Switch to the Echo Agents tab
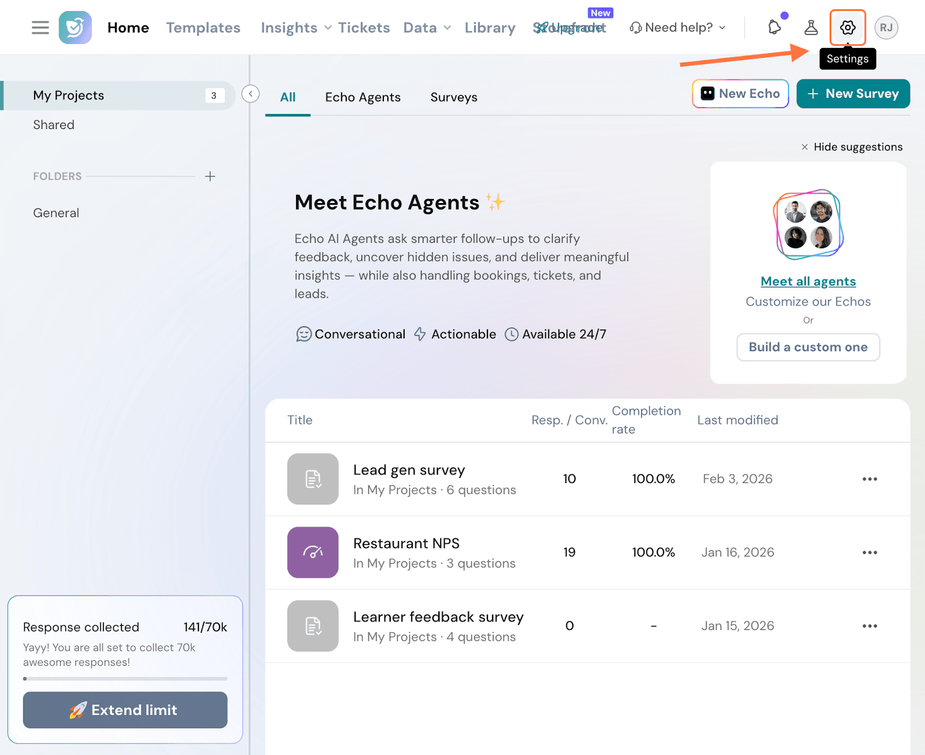The width and height of the screenshot is (925, 755). click(362, 97)
